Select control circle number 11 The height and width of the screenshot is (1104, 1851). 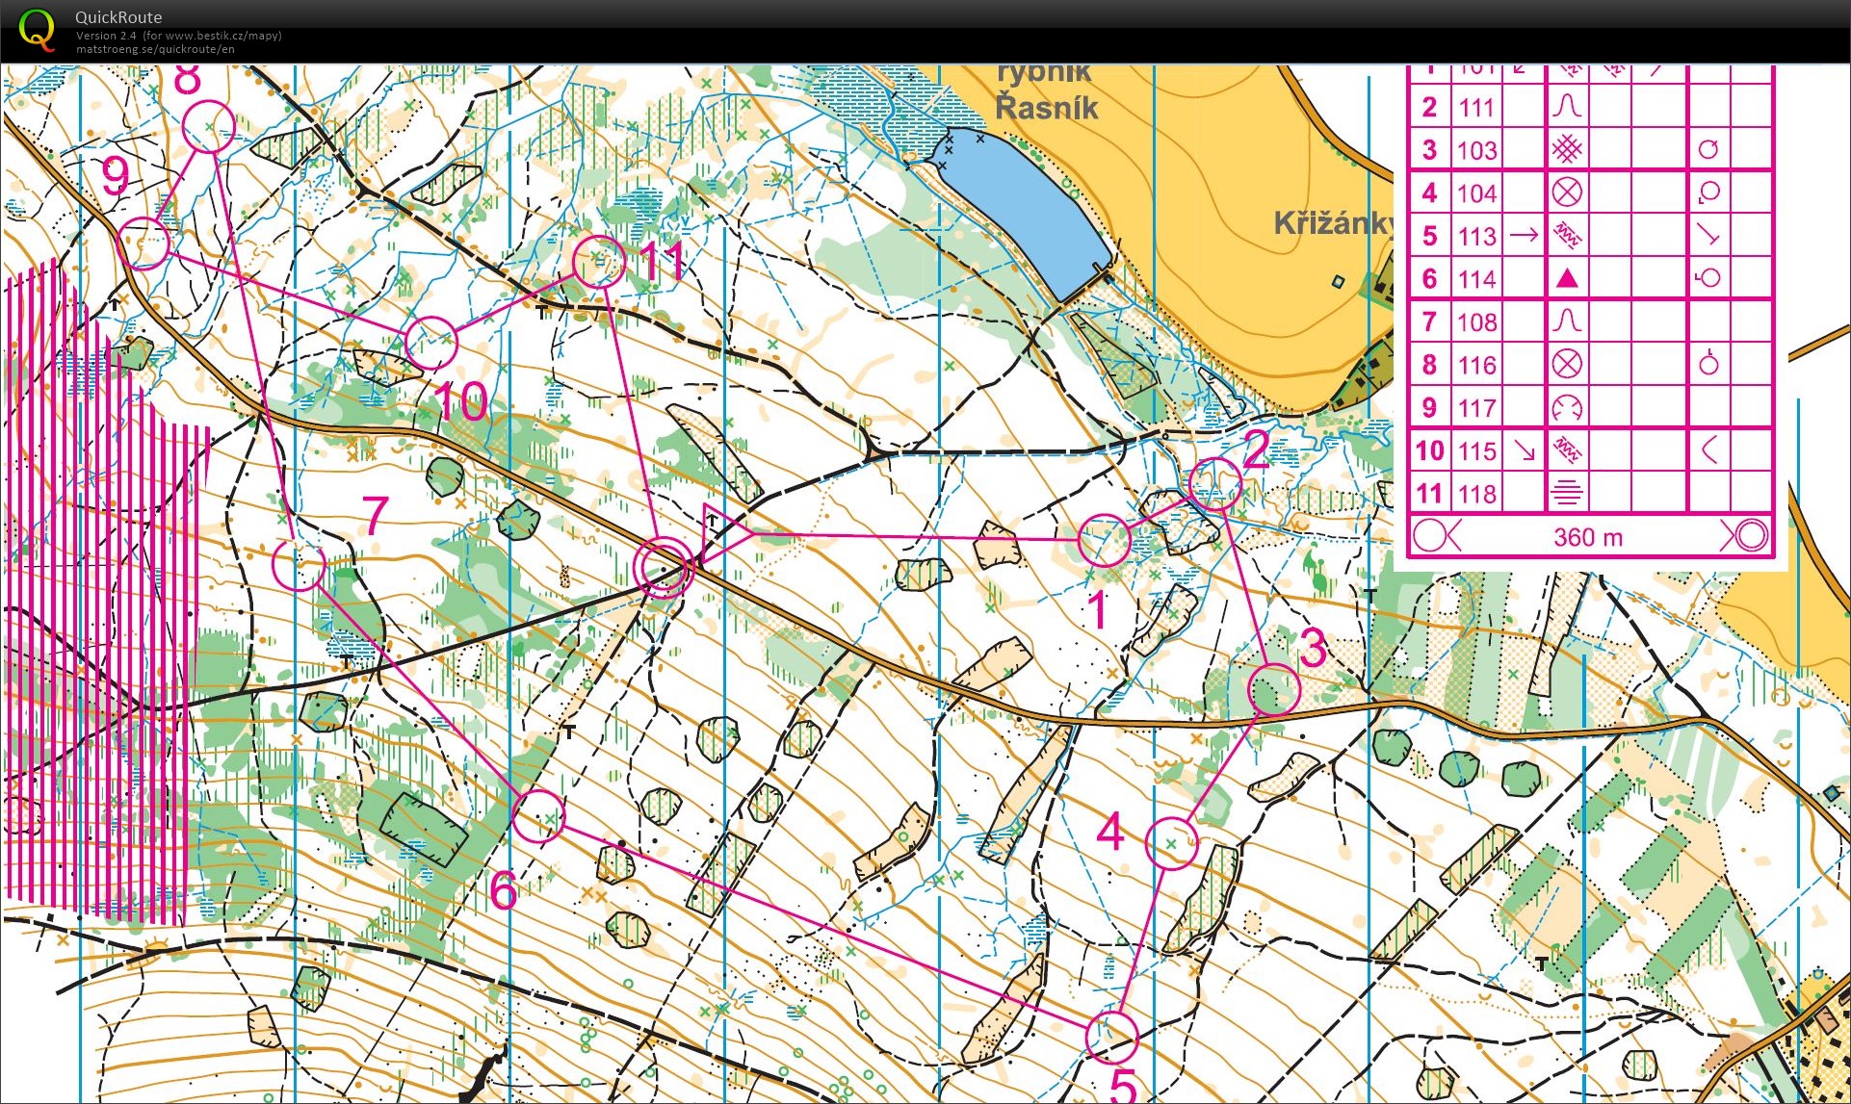599,262
